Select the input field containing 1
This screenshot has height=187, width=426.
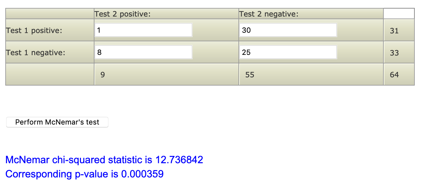click(x=143, y=30)
